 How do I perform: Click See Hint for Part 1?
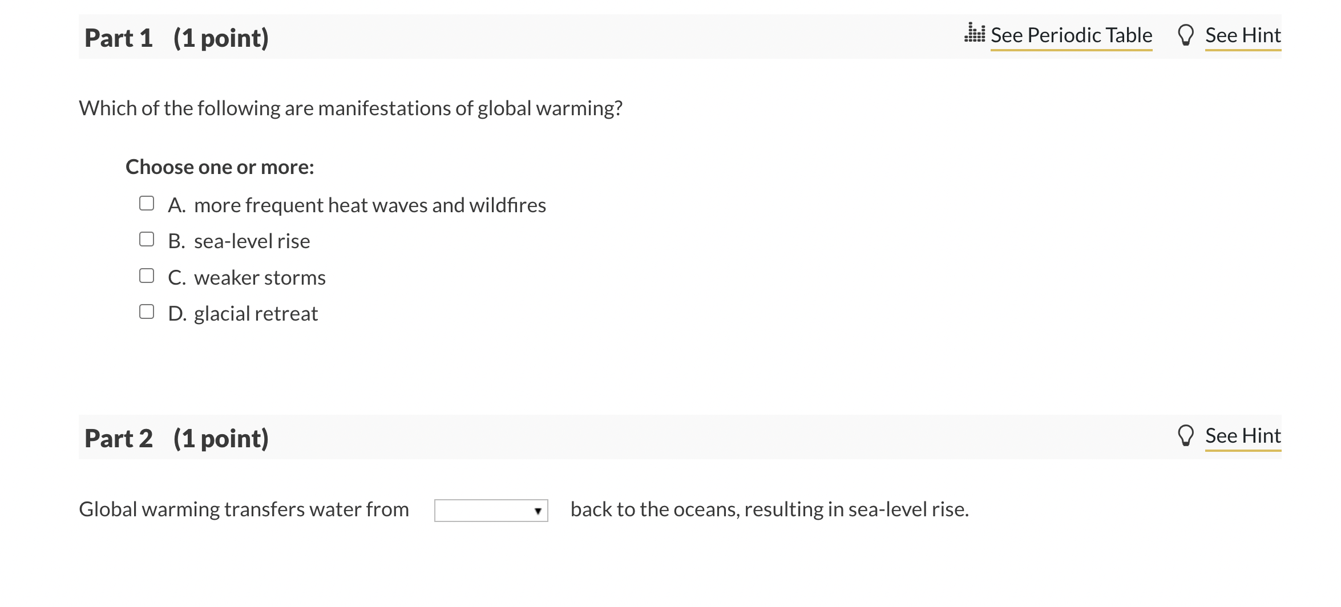1242,34
